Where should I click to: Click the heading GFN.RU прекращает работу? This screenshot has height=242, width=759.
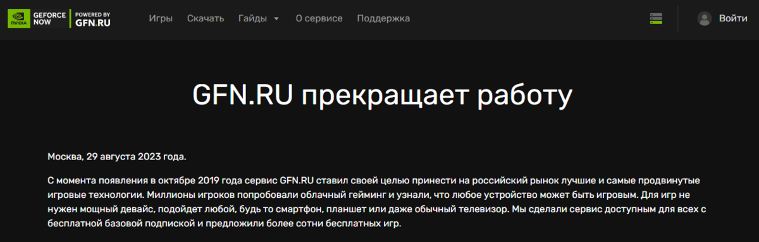[x=382, y=95]
